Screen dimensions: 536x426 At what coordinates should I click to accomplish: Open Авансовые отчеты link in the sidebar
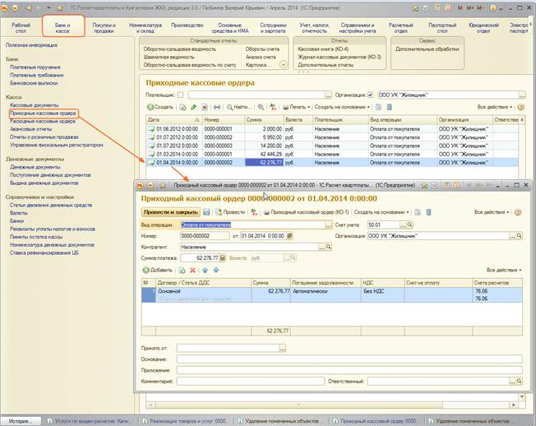[x=31, y=129]
